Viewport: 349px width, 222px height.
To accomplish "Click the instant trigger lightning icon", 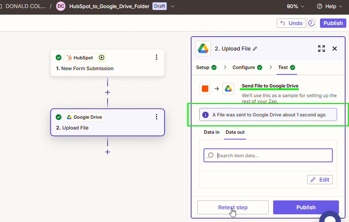I will pyautogui.click(x=101, y=58).
